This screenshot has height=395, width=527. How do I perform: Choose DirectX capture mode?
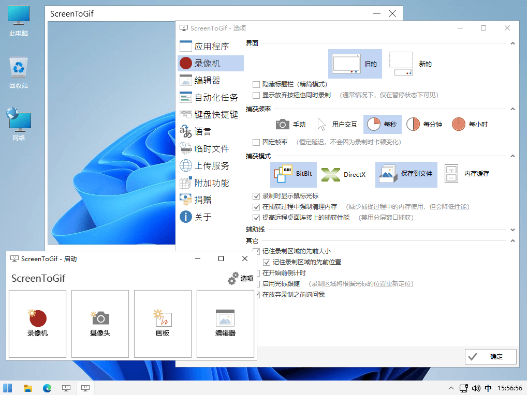pyautogui.click(x=344, y=175)
